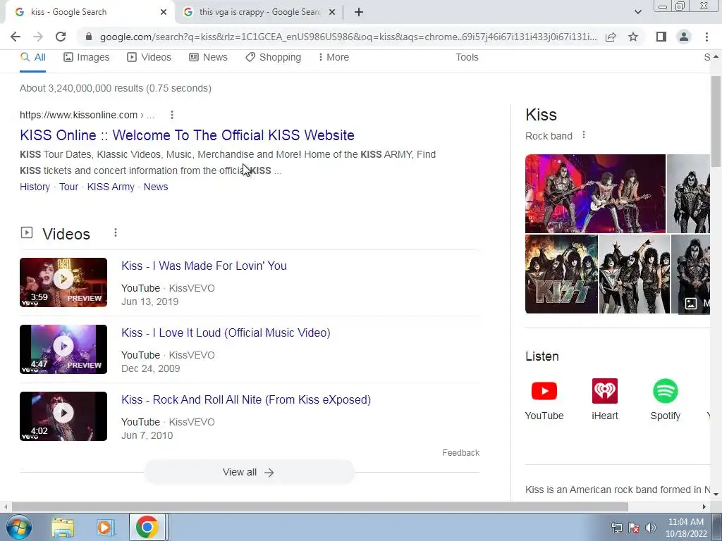Viewport: 722px width, 541px height.
Task: Open a new tab with plus button
Action: pos(359,13)
